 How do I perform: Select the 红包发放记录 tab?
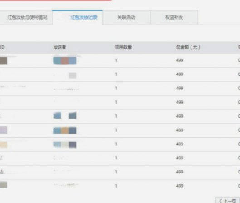coord(77,17)
